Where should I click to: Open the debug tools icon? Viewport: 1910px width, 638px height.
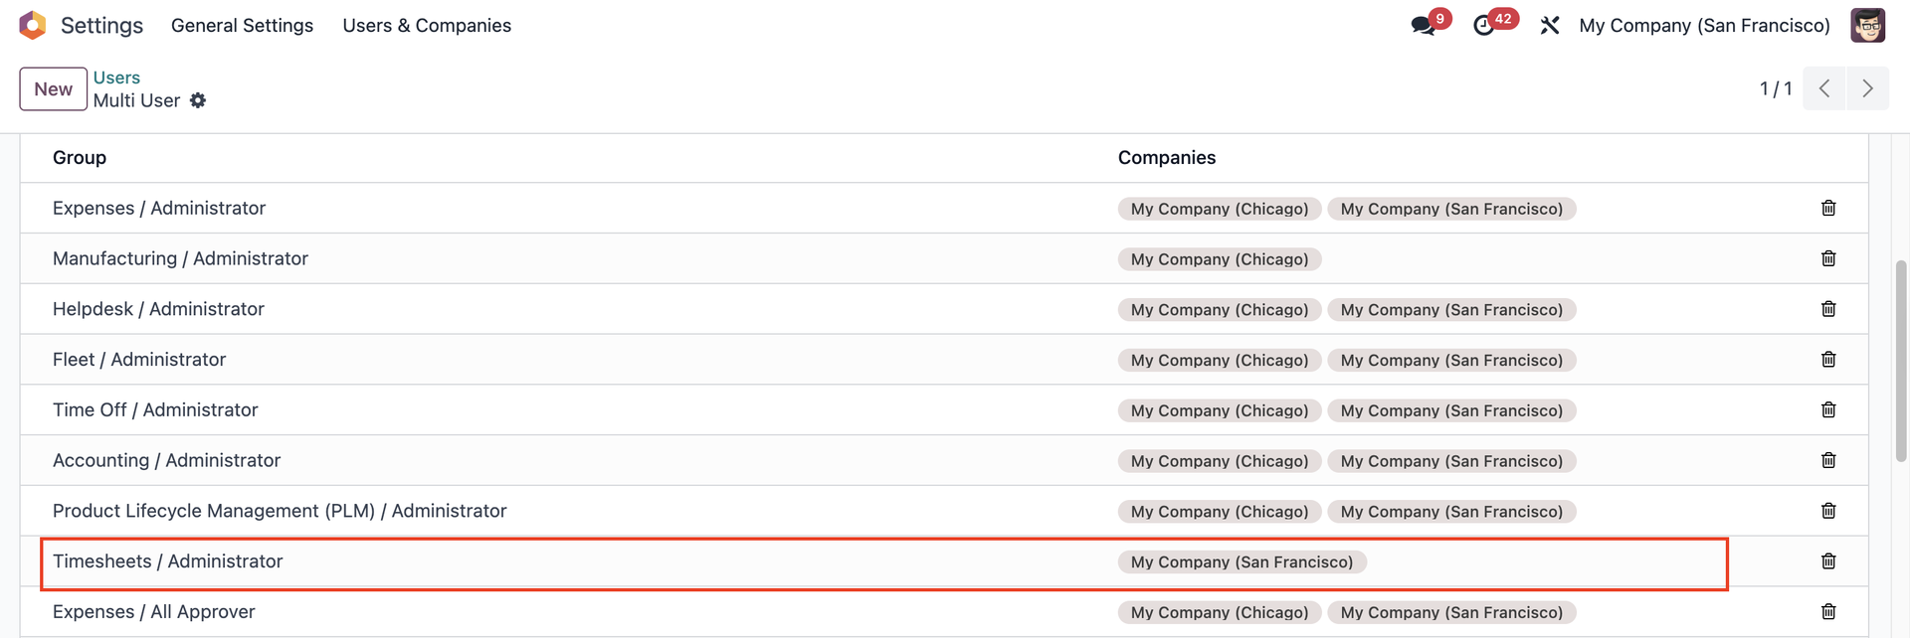(1550, 26)
